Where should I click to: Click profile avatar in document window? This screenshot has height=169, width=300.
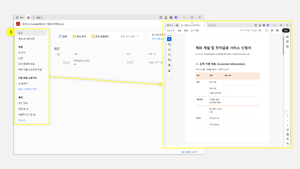click(x=268, y=25)
